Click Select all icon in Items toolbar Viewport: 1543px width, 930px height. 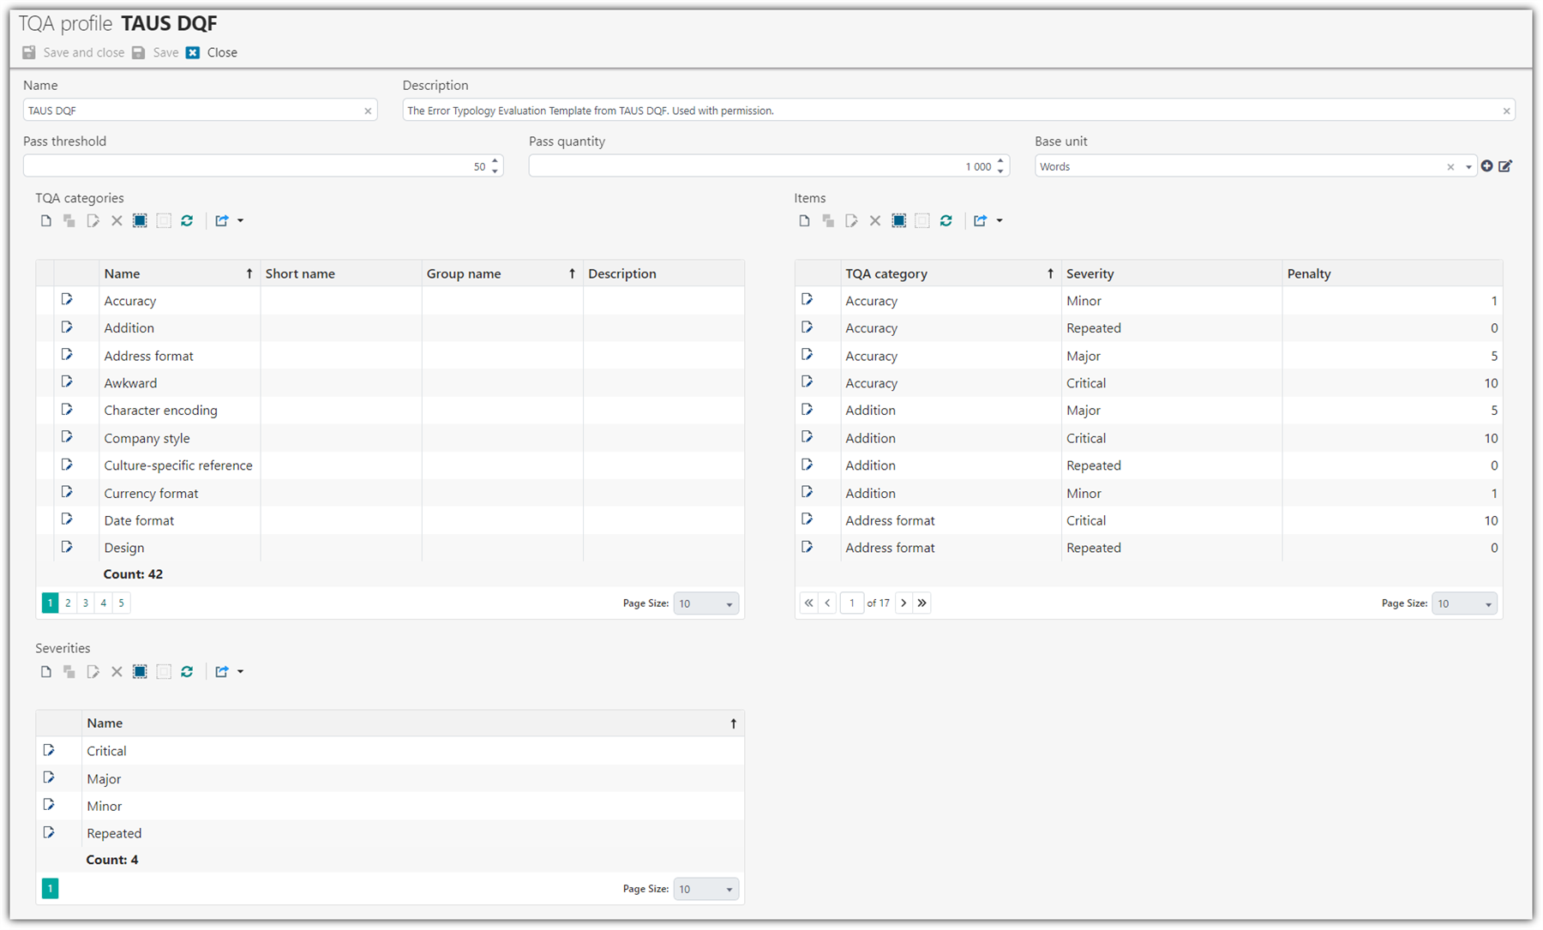coord(898,221)
